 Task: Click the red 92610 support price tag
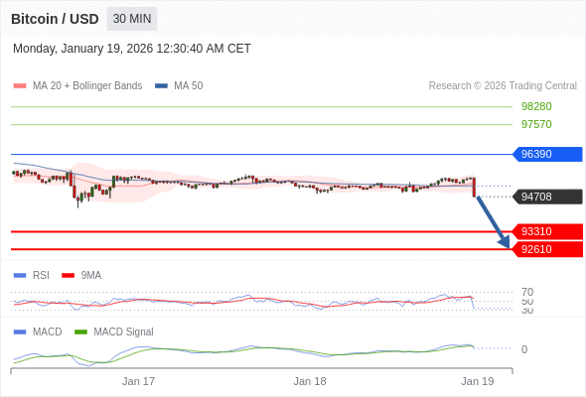547,249
